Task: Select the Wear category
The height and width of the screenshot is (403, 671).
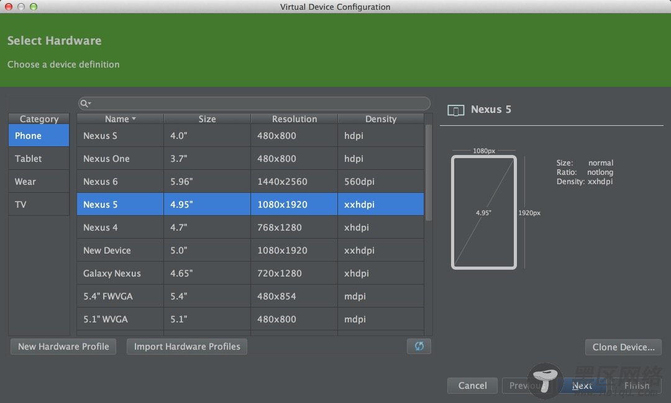Action: tap(39, 182)
